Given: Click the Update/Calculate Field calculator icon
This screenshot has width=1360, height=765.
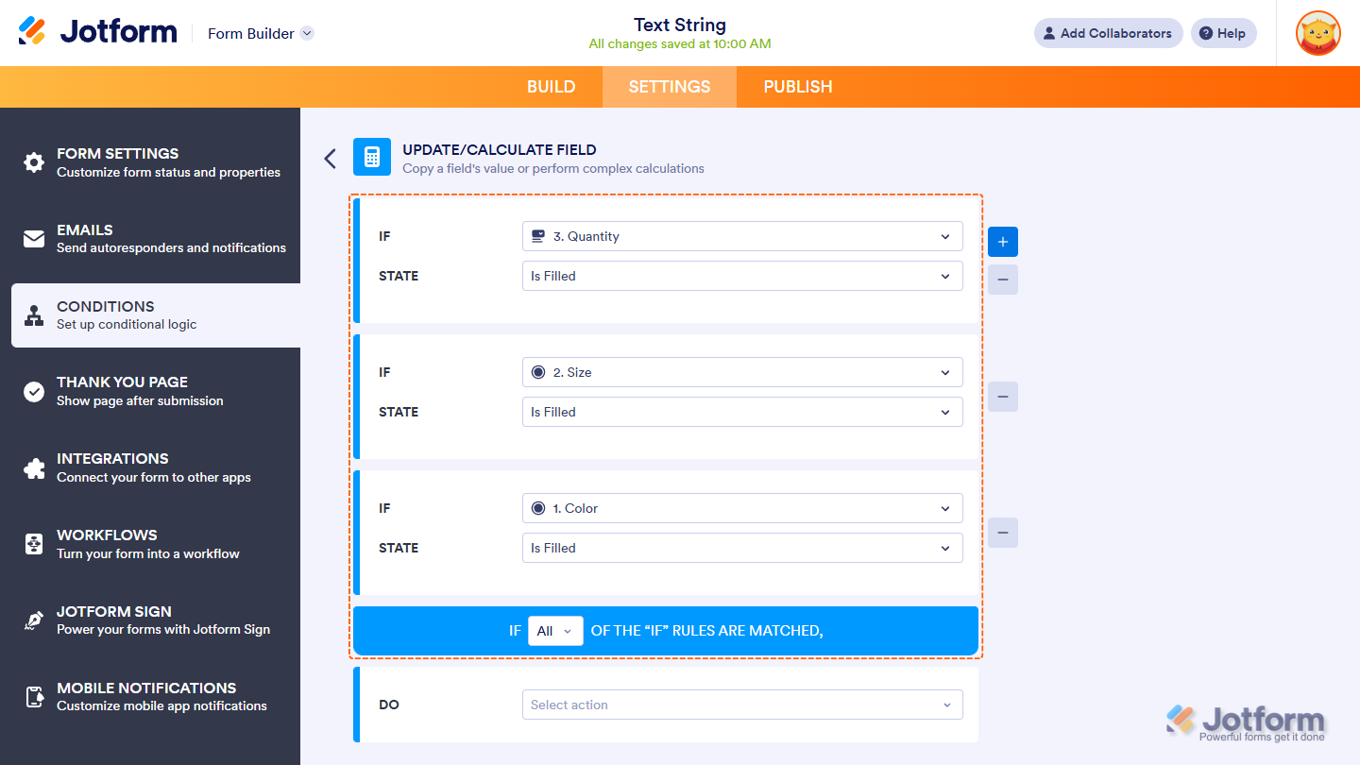Looking at the screenshot, I should click(x=371, y=157).
